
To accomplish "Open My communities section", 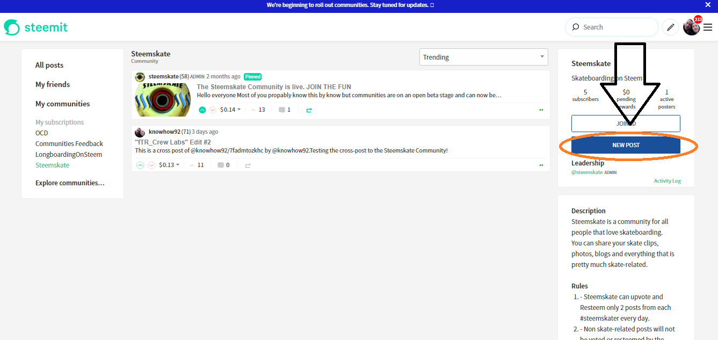I will click(63, 104).
